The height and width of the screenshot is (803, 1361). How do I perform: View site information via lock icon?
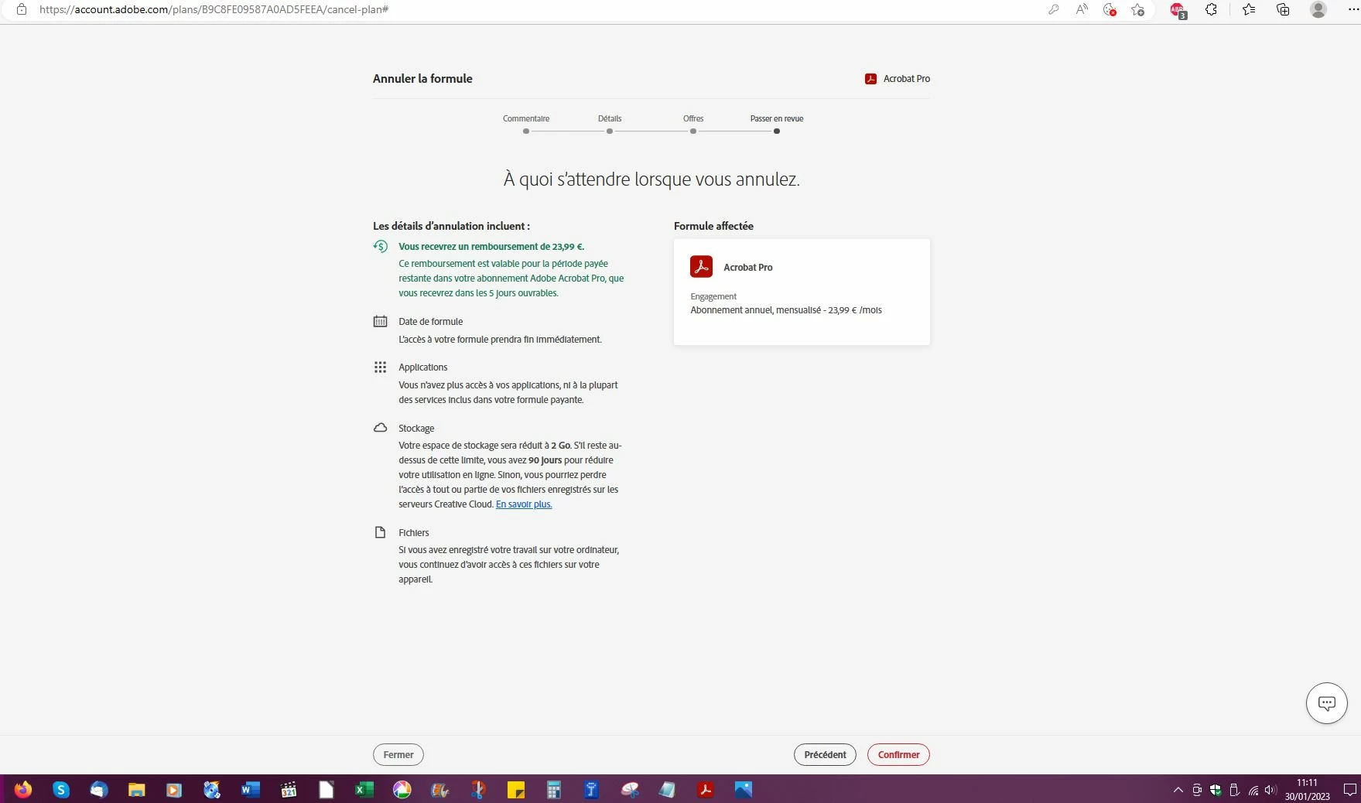(22, 9)
